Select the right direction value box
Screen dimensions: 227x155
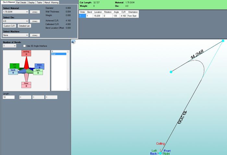click(38, 73)
